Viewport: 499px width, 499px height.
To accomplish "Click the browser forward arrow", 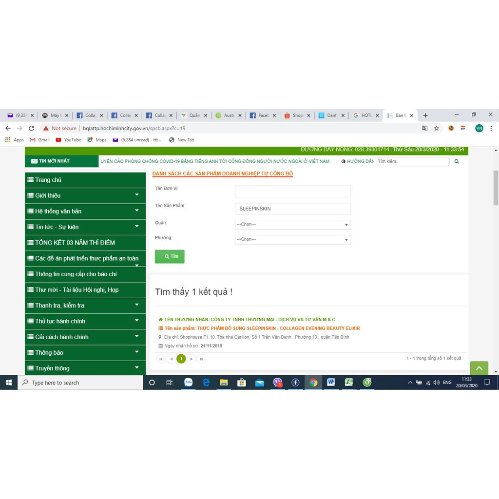I will 19,128.
